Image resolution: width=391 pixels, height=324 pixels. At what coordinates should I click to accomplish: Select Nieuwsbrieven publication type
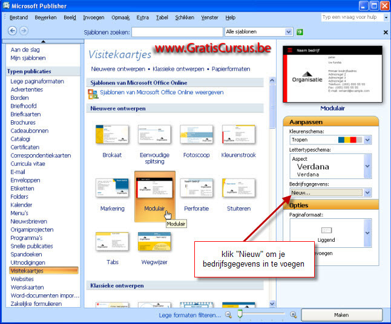28,221
